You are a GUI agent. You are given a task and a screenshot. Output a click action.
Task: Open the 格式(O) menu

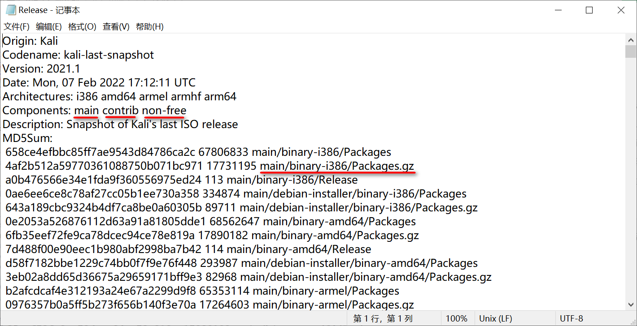tap(82, 27)
